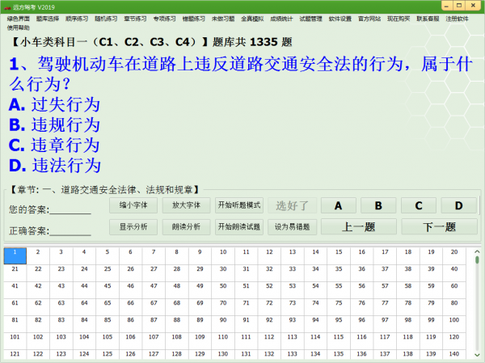Open the 软件设置 menu

point(340,19)
